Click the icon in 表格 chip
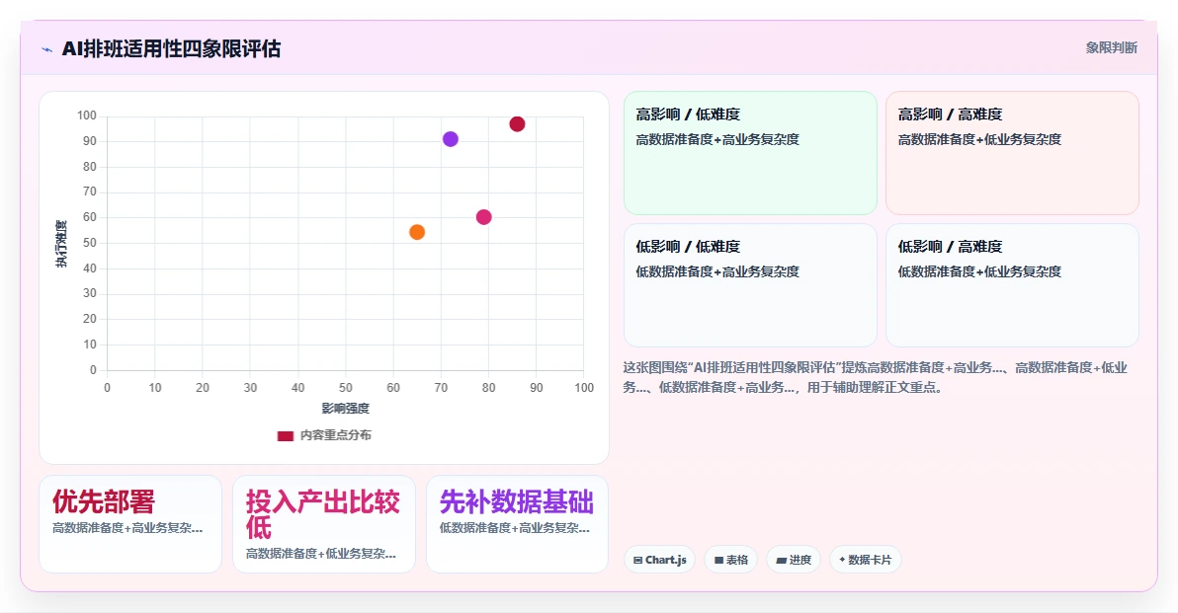1178x613 pixels. pyautogui.click(x=718, y=561)
